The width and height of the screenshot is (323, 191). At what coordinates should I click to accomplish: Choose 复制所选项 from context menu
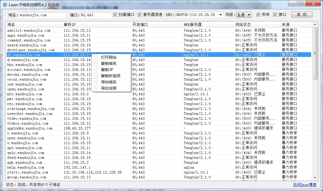coord(111,76)
